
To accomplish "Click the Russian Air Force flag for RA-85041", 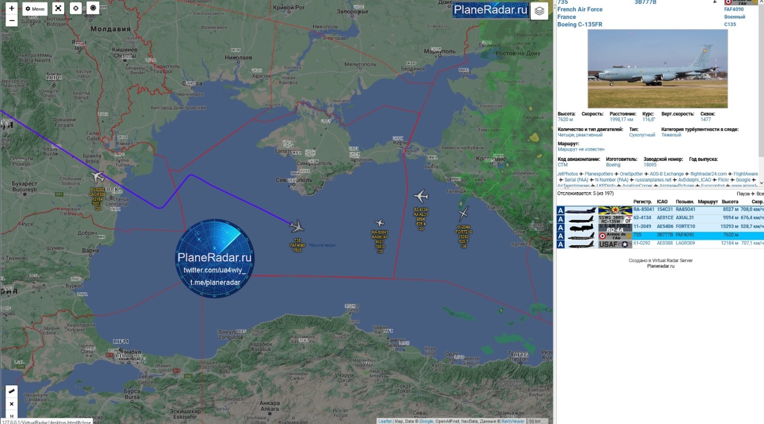I will pyautogui.click(x=615, y=210).
